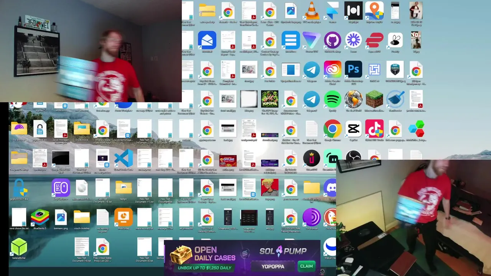Open the Pixelfly bee app icon

coord(395,40)
